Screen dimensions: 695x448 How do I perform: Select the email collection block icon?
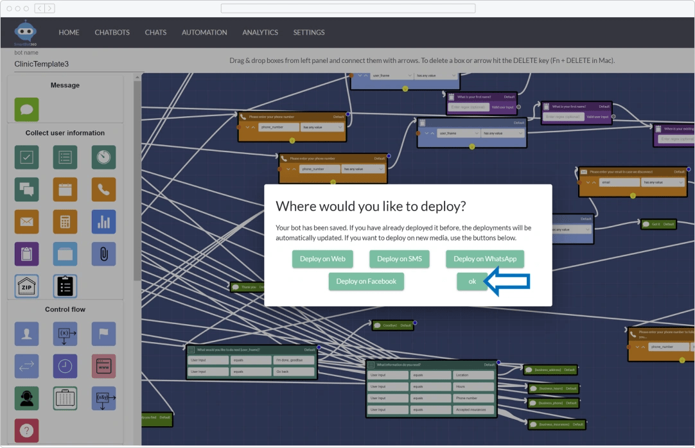tap(26, 221)
